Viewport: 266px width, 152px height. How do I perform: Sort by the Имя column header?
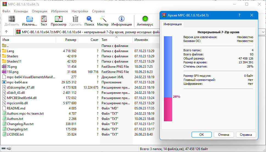click(x=29, y=40)
